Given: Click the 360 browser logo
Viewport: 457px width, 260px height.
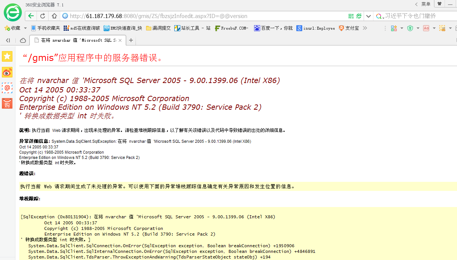Looking at the screenshot, I should point(13,13).
